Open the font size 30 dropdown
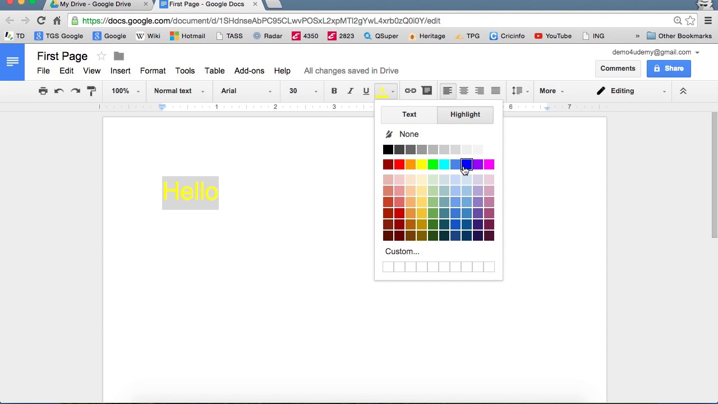 303,91
